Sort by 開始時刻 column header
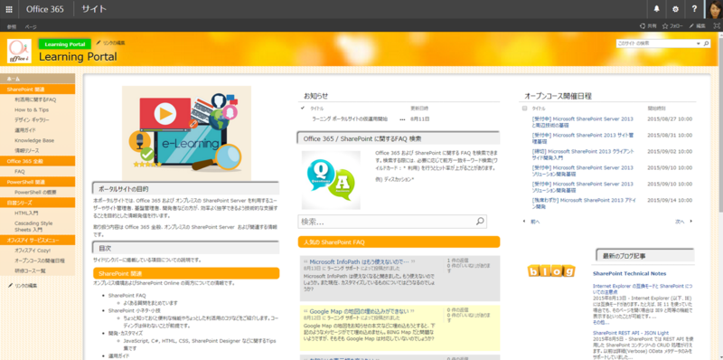The width and height of the screenshot is (723, 360). click(657, 109)
